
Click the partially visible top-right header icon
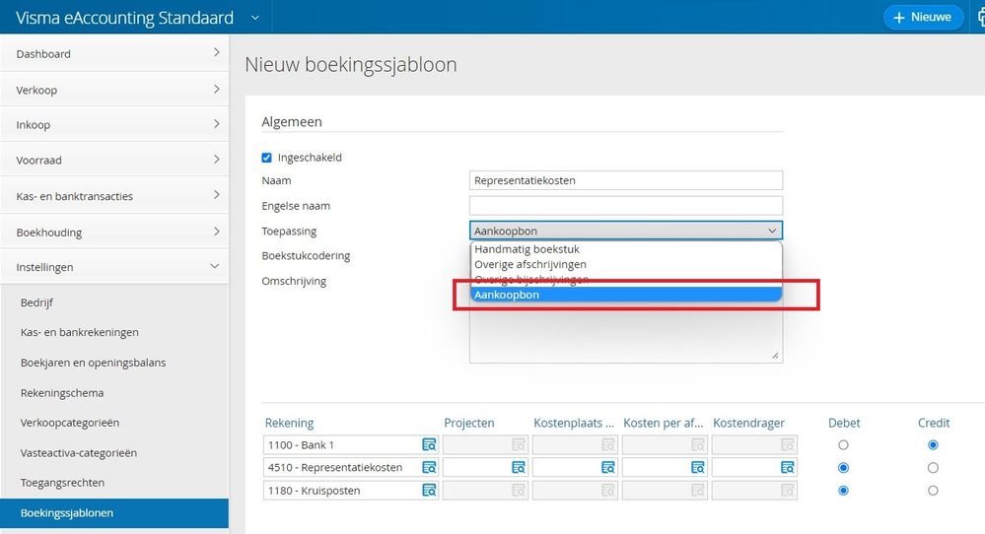click(x=978, y=17)
